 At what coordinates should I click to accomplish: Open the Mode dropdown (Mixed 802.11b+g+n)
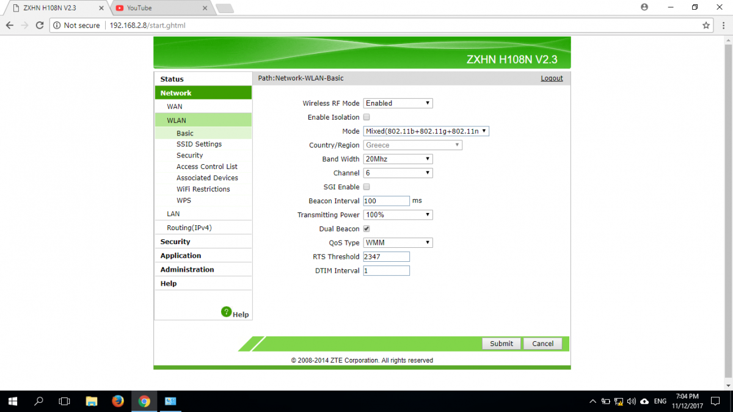[426, 131]
